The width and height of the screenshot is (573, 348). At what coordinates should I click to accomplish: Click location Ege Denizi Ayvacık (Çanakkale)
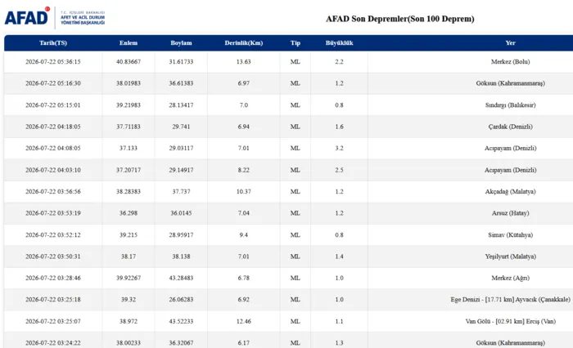point(510,300)
